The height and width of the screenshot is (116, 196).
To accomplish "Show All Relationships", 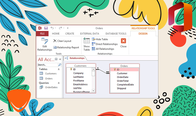I will point(103,49).
